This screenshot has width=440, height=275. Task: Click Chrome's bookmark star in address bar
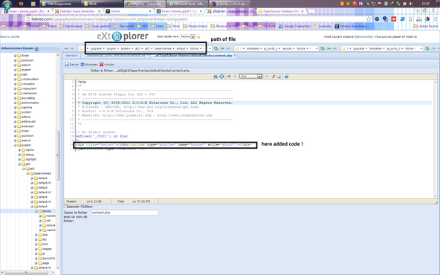pos(369,19)
